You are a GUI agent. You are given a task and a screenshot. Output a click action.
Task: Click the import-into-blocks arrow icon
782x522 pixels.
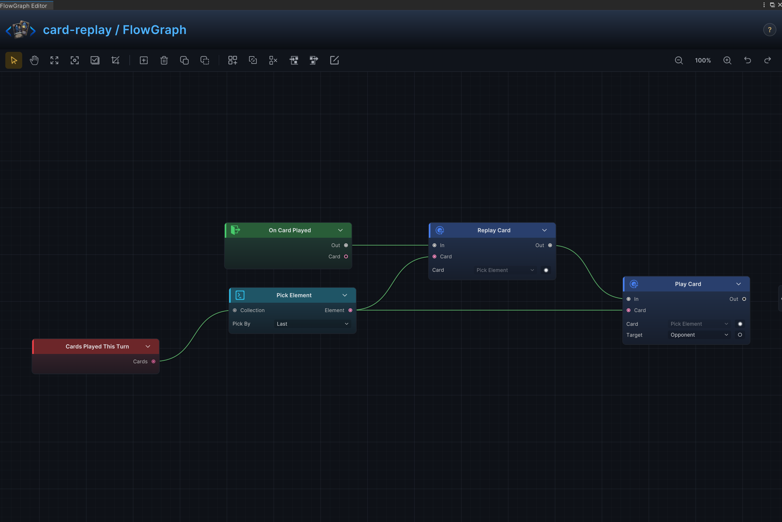tap(293, 60)
